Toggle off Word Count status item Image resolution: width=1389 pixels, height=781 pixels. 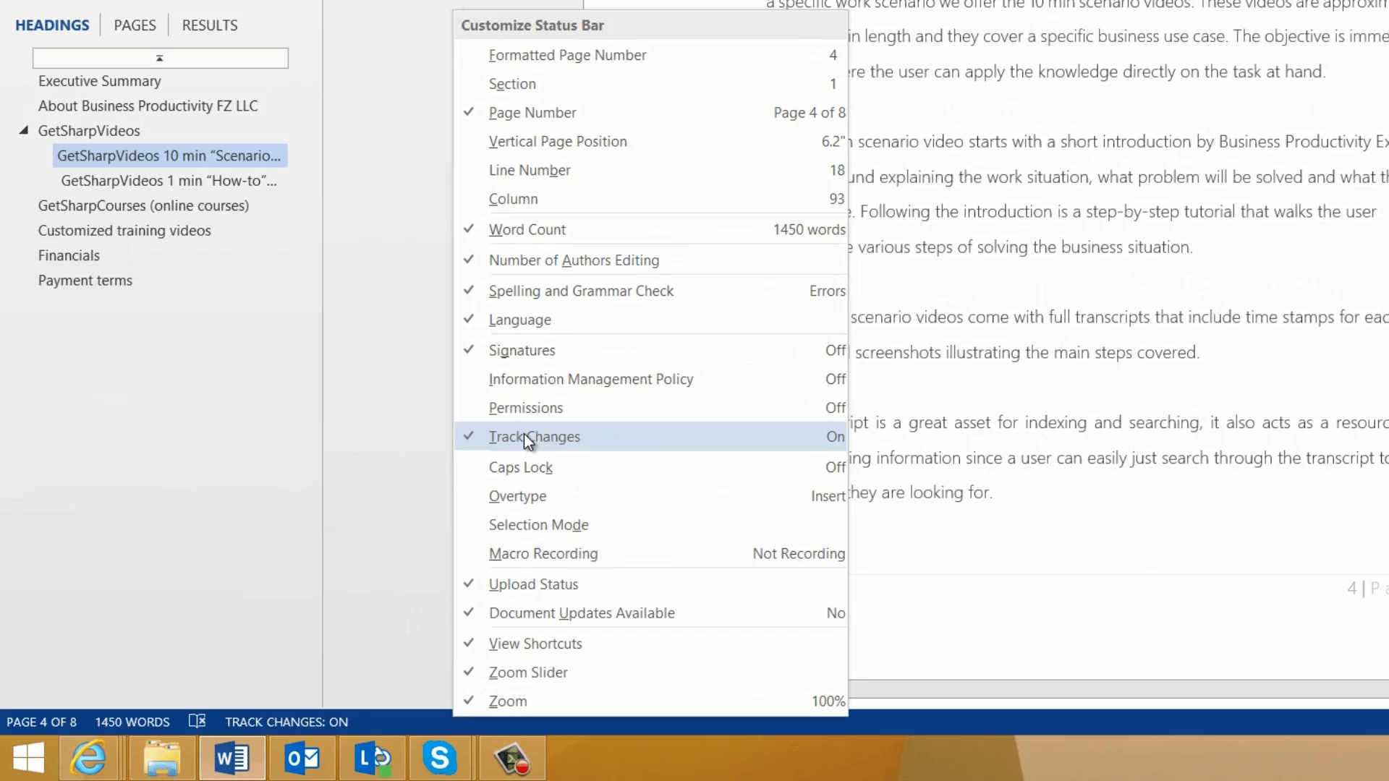(527, 230)
